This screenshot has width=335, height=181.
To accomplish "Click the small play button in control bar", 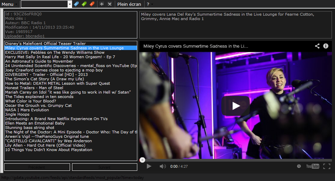I will 149,166.
